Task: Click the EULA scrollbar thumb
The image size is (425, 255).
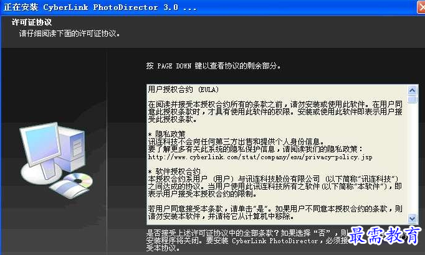Action: coord(413,100)
